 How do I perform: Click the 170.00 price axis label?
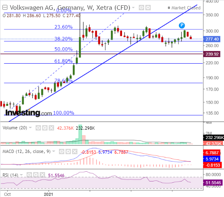coord(212,89)
